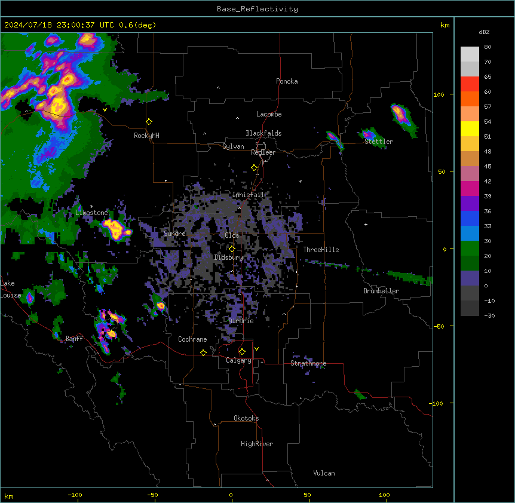Click the RockyMH label

146,136
